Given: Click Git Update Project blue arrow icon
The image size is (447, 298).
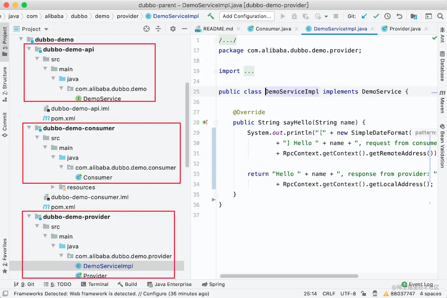Looking at the screenshot, I should pyautogui.click(x=364, y=16).
